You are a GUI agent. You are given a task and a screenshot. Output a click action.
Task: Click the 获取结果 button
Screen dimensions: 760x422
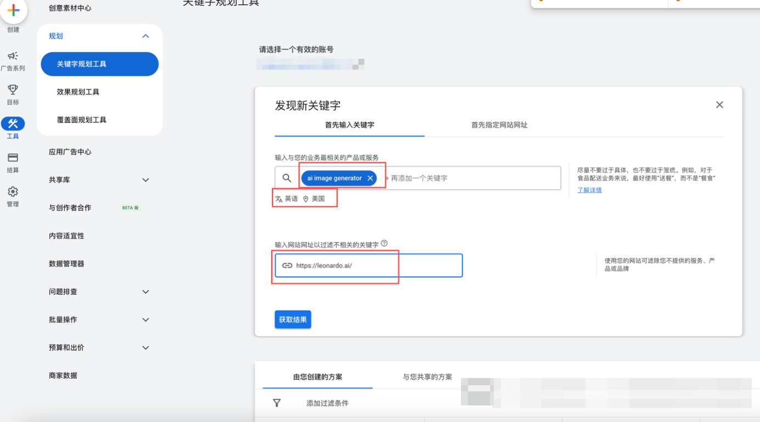[293, 319]
